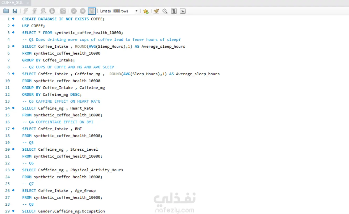
Task: Click the USE COFFE; statement
Action: 34,26
